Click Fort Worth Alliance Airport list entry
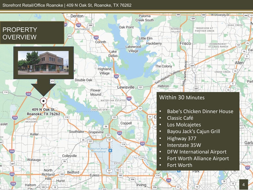The image size is (253, 190). [198, 158]
